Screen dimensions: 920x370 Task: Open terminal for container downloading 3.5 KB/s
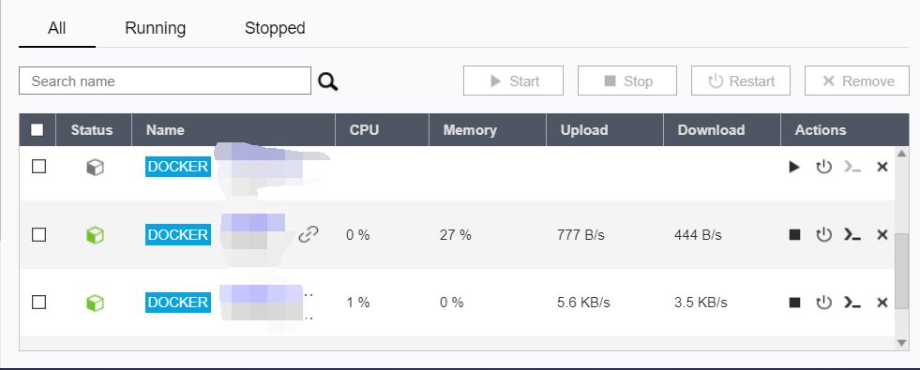[x=852, y=303]
